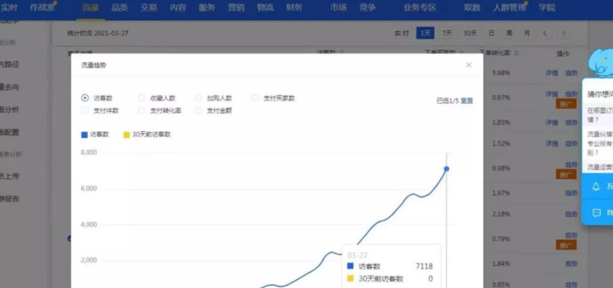This screenshot has height=288, width=613.
Task: Open the 市场 top navigation tab
Action: (338, 8)
